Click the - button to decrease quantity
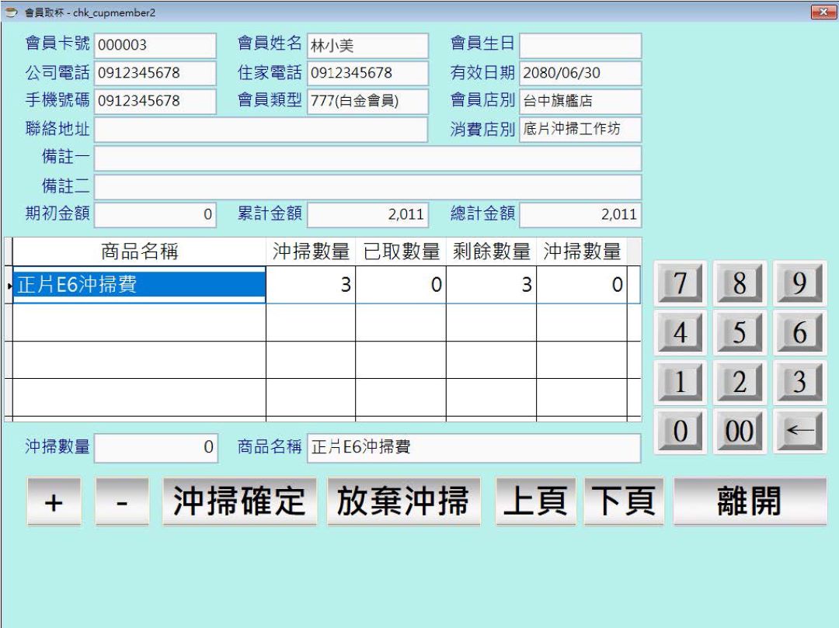Viewport: 839px width, 628px height. click(x=123, y=502)
